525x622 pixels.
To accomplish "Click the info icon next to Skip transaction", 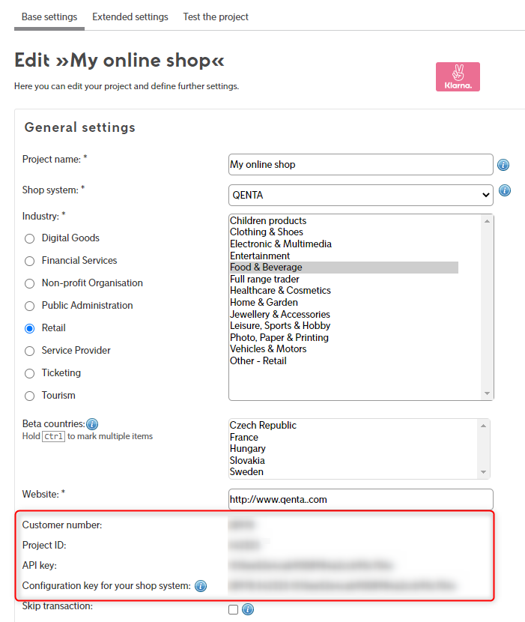I will 248,609.
